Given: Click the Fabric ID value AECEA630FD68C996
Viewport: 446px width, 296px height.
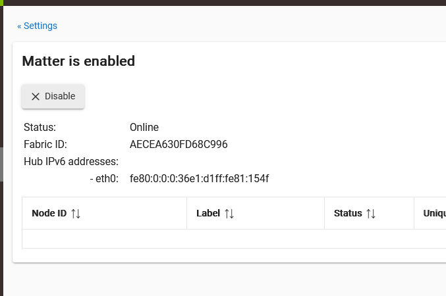Looking at the screenshot, I should pos(179,145).
